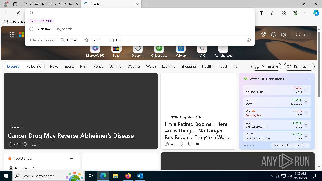Open the Money category

[98, 66]
